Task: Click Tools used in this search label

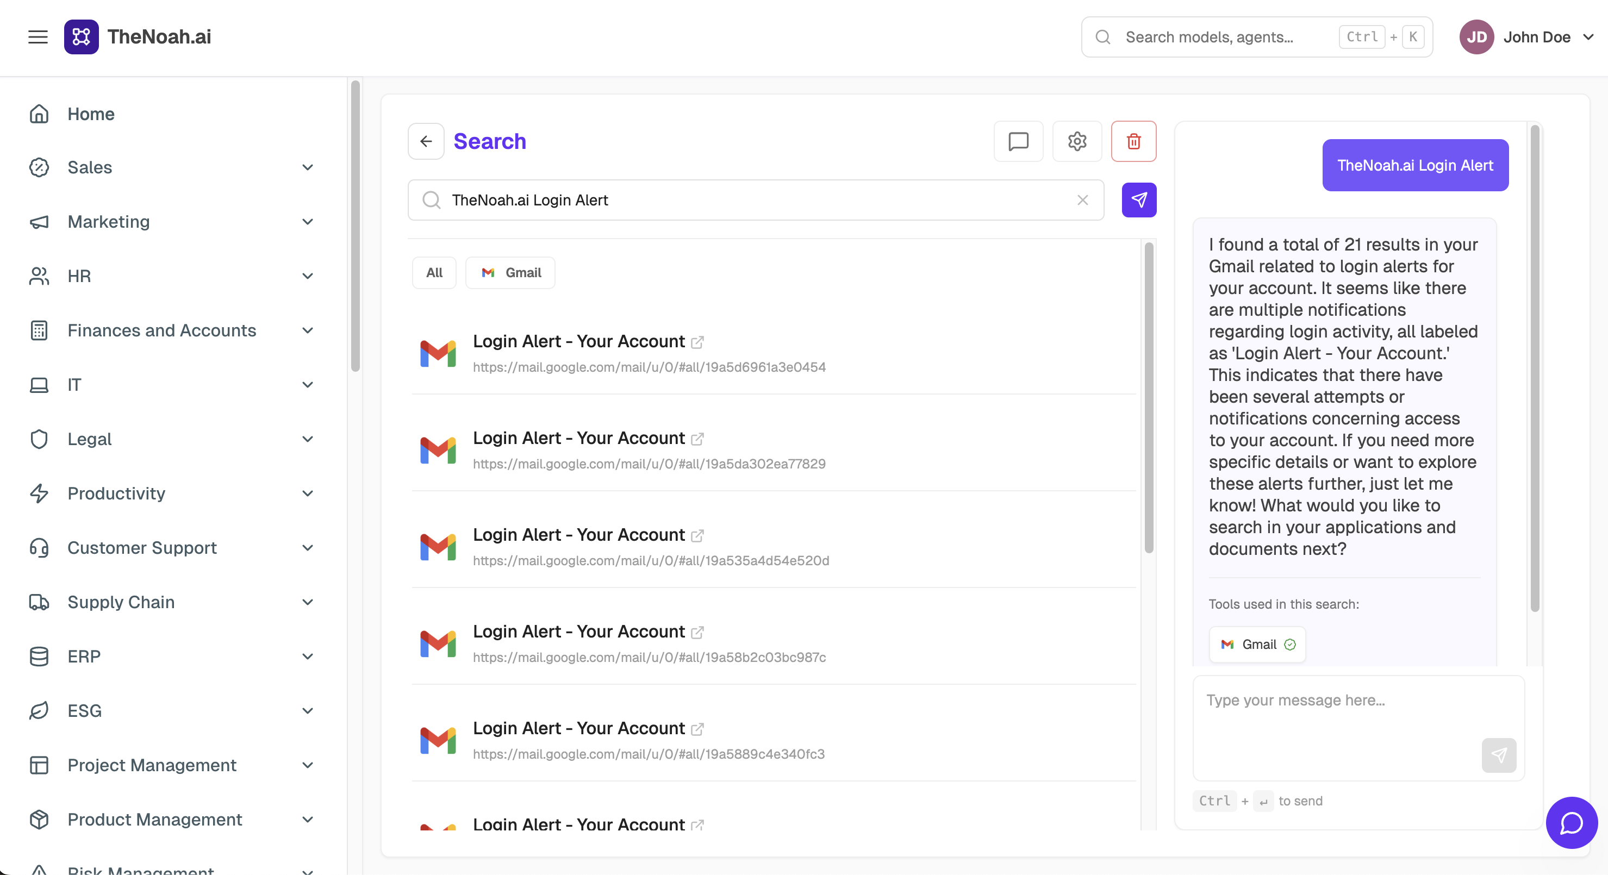Action: pyautogui.click(x=1283, y=603)
